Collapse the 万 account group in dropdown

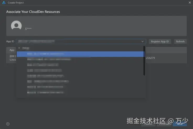tap(19, 48)
